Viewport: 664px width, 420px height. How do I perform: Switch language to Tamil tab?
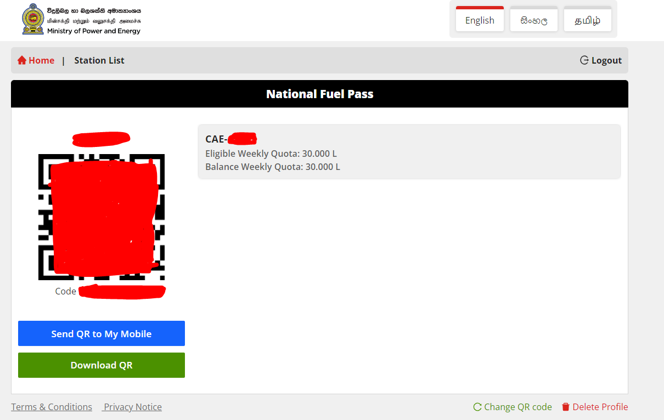pos(588,19)
